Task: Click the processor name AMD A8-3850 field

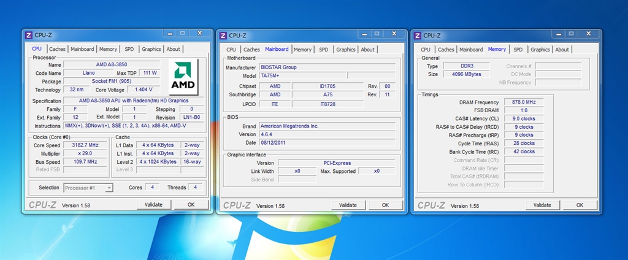Action: [x=112, y=64]
